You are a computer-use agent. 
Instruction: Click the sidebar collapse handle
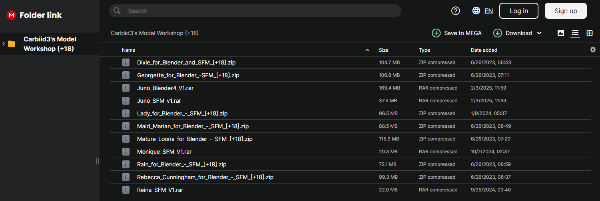point(98,160)
